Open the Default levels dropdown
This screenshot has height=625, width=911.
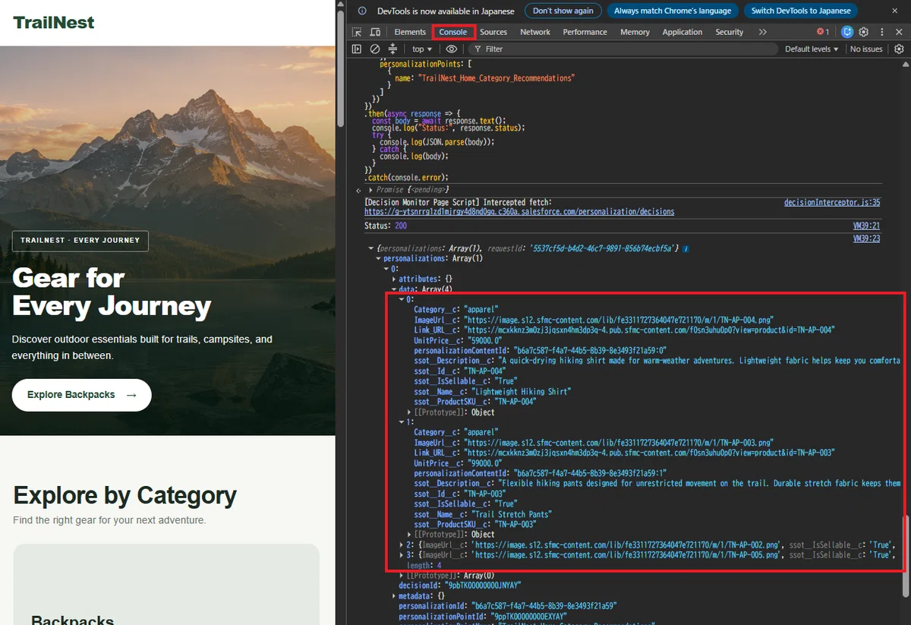click(x=812, y=49)
